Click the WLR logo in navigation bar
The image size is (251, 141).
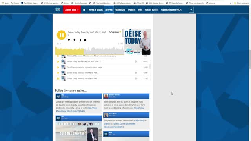pos(58,9)
